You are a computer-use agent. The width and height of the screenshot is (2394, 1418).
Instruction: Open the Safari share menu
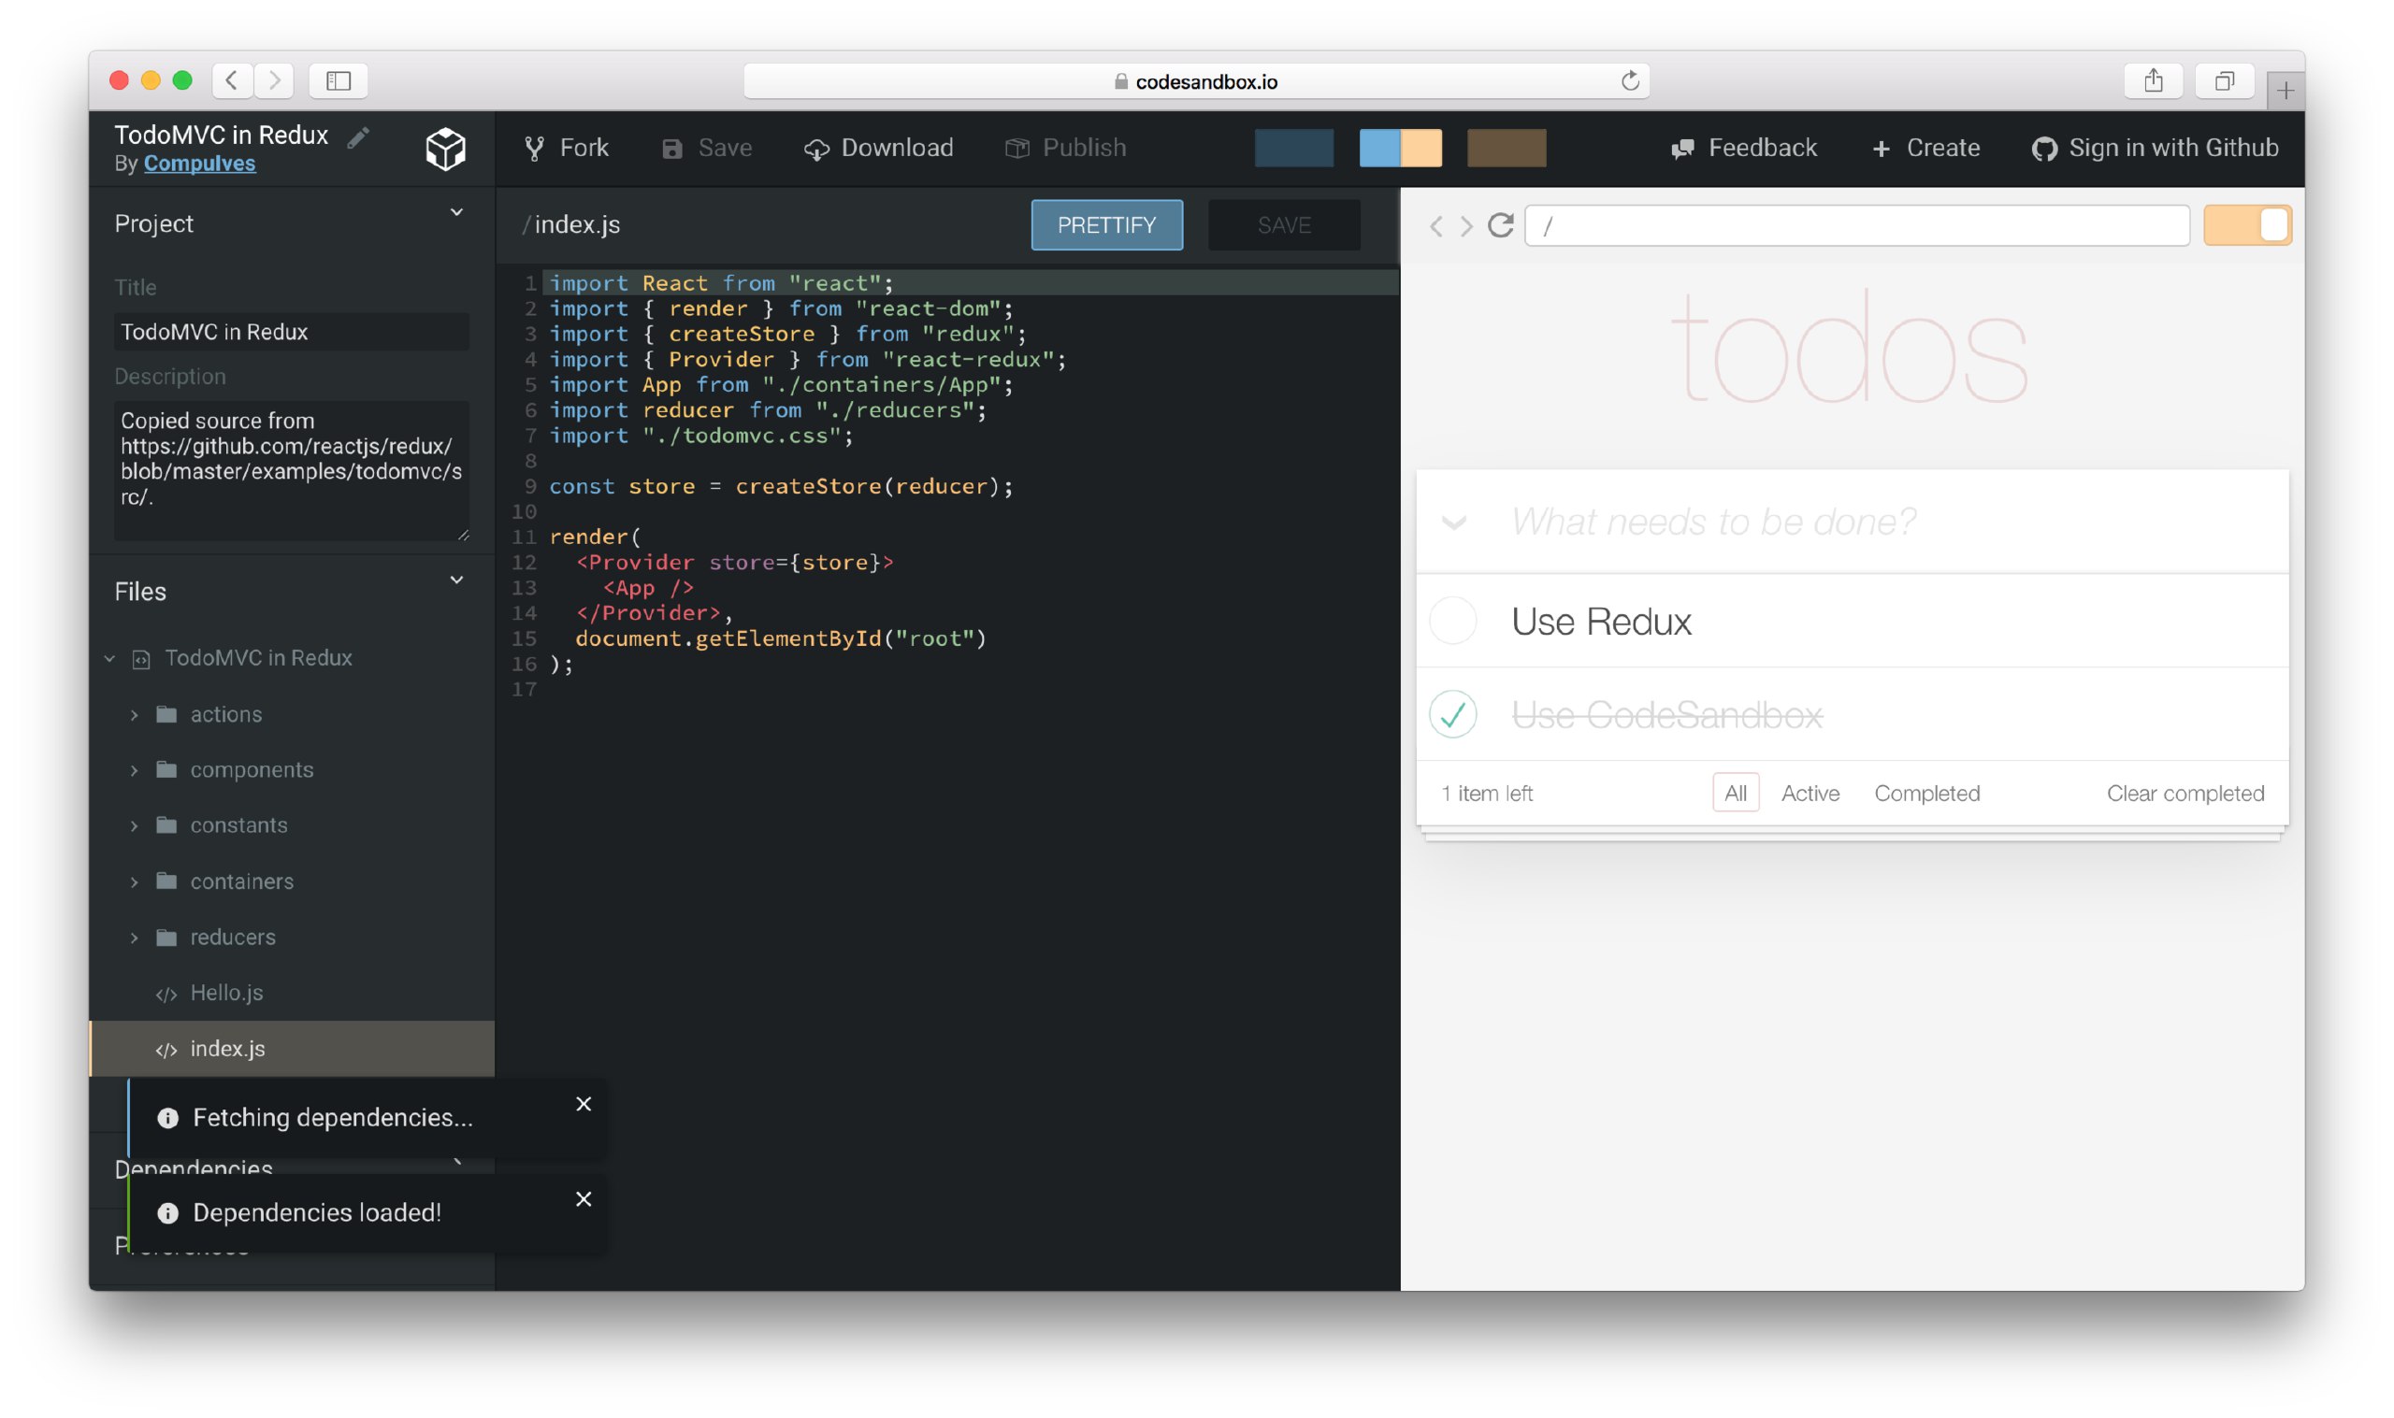[x=2152, y=80]
